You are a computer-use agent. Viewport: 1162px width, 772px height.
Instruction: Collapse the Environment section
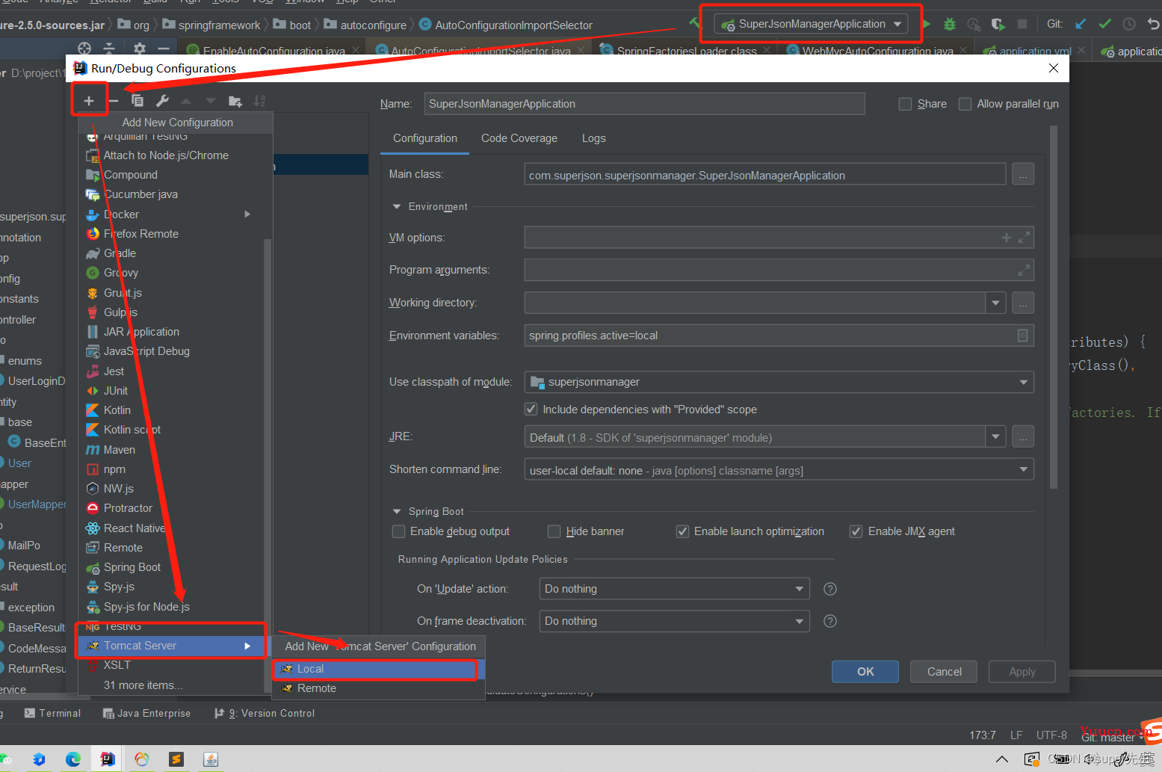(397, 207)
